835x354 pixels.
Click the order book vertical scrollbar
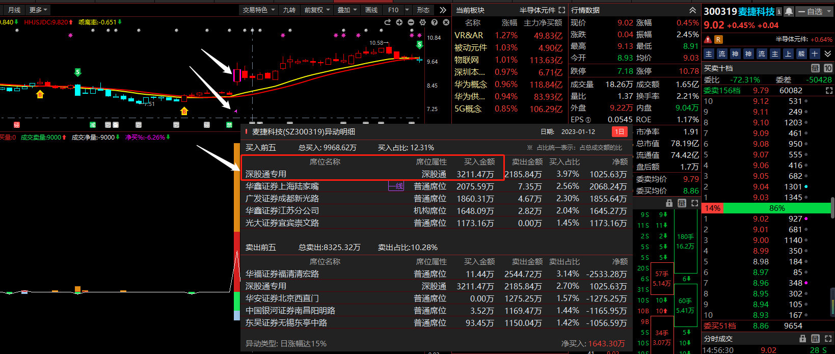[832, 209]
